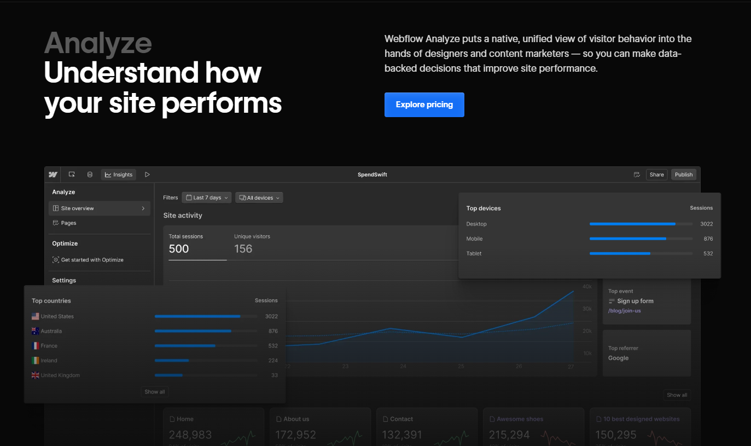Click the Optimize target icon

[56, 260]
